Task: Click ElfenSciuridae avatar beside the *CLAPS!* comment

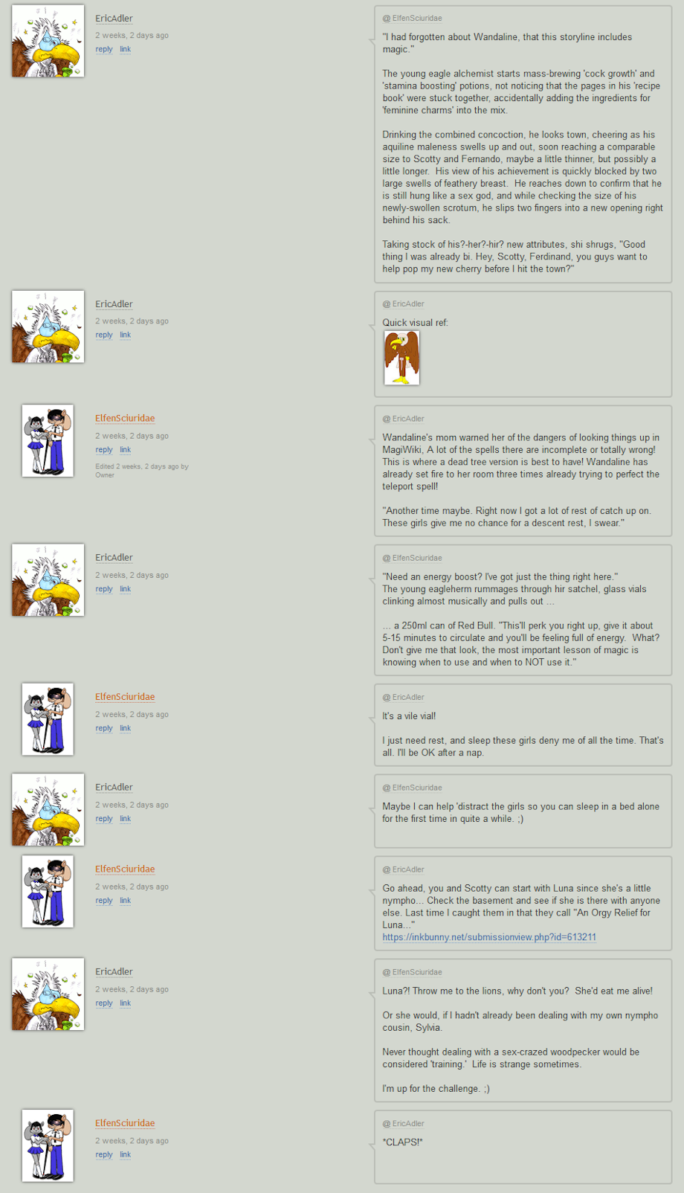Action: 48,1145
